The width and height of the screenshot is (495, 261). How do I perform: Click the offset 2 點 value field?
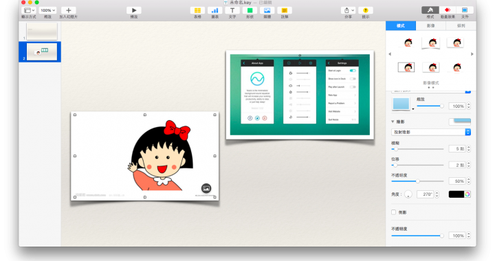pos(457,165)
